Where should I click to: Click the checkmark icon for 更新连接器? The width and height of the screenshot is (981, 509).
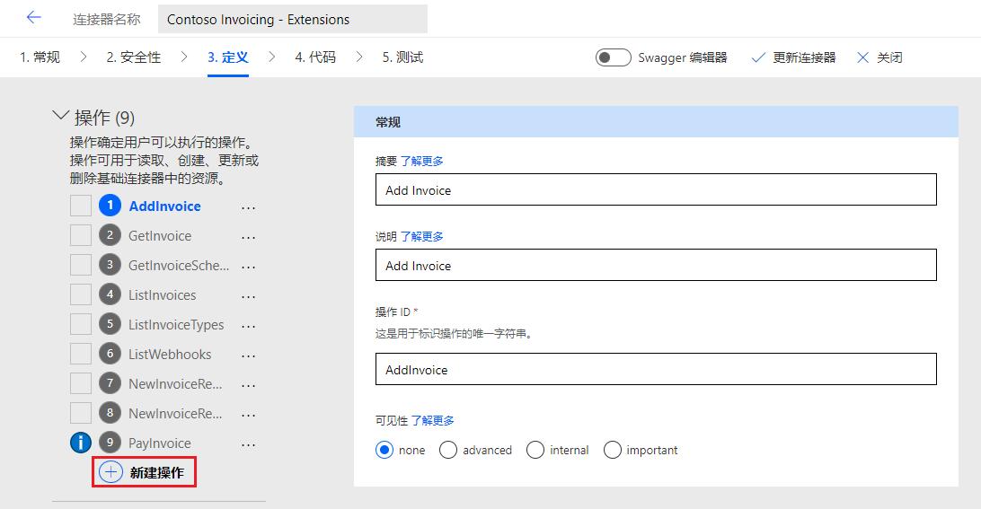pyautogui.click(x=758, y=57)
